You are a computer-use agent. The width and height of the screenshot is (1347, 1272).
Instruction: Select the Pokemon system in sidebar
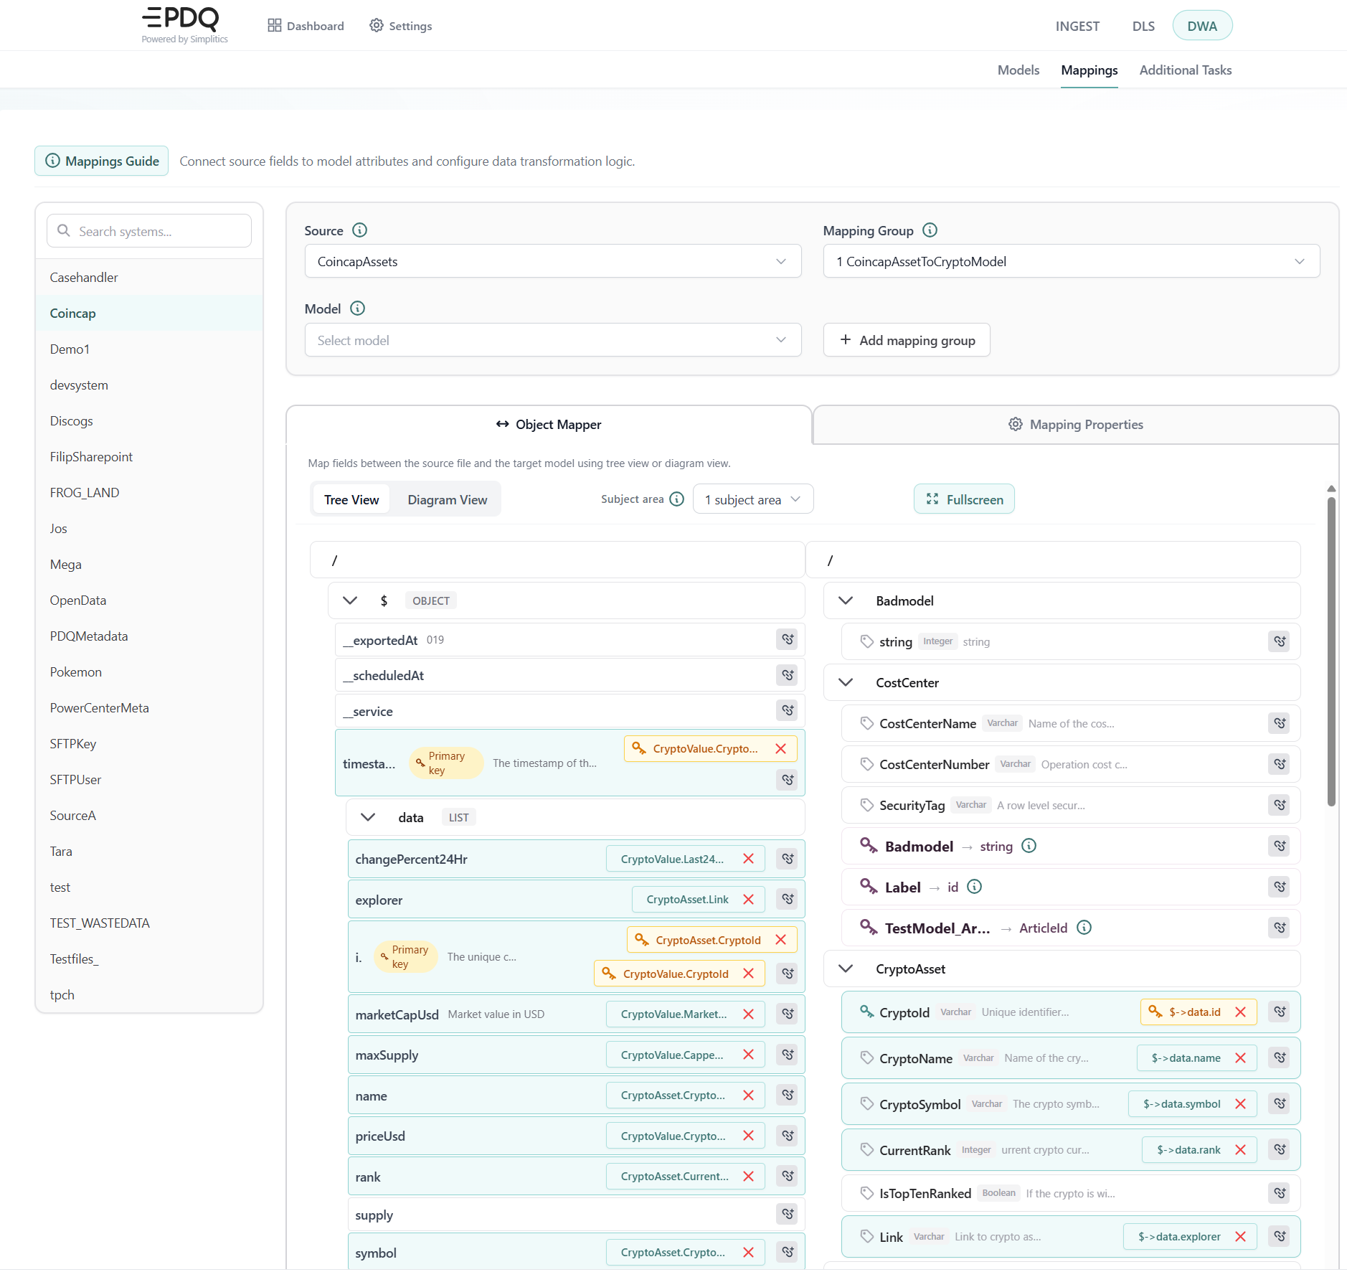[x=149, y=672]
